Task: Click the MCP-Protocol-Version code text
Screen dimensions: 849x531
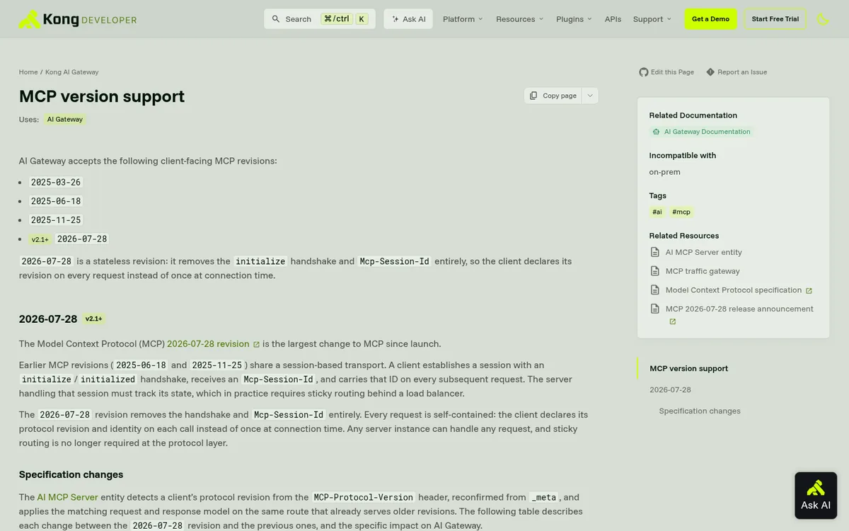Action: (364, 497)
